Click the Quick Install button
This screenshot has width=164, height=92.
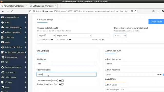coord(156,22)
